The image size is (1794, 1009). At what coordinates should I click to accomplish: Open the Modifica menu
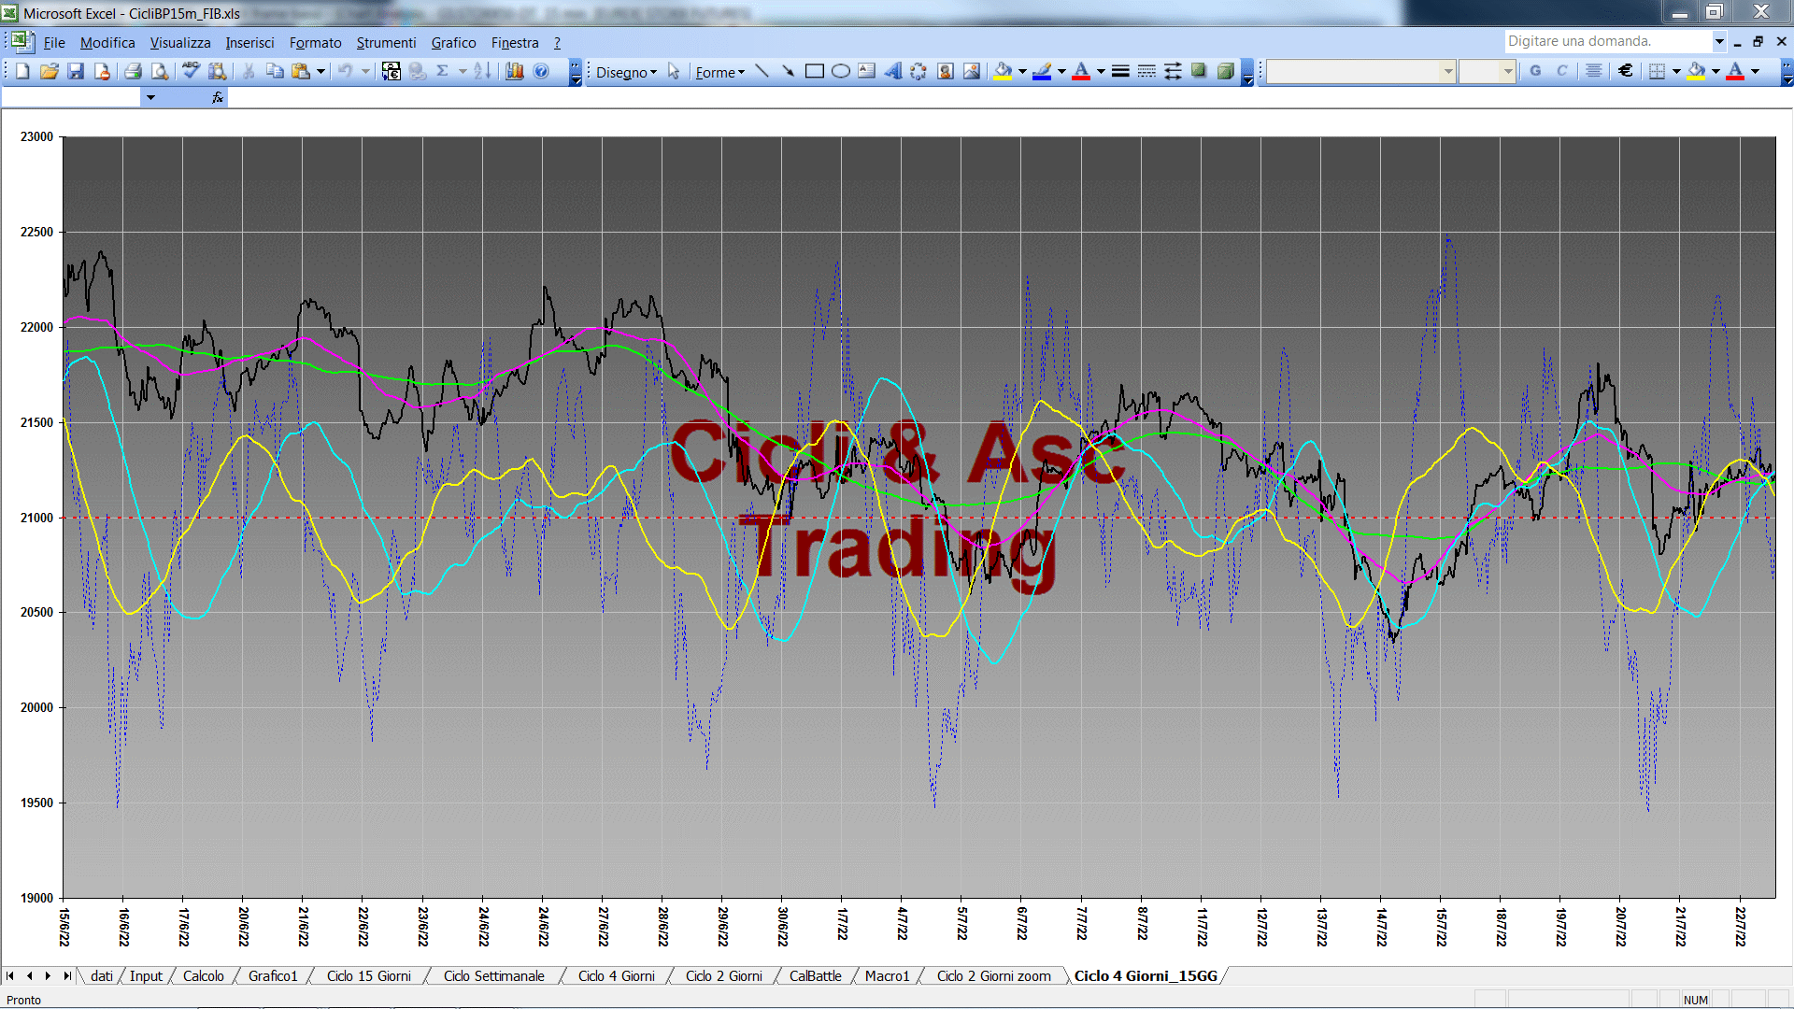tap(107, 43)
